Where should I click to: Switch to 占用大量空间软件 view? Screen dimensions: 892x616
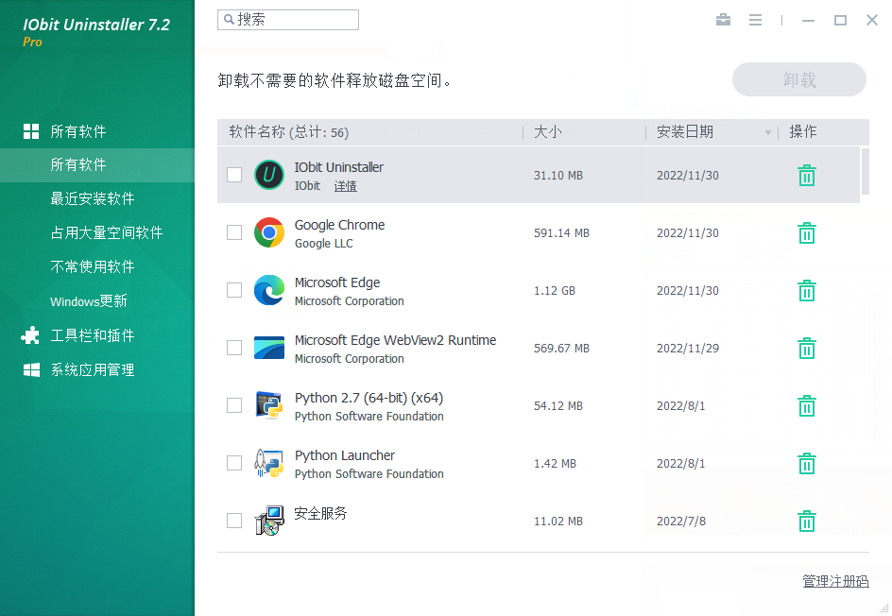[106, 232]
